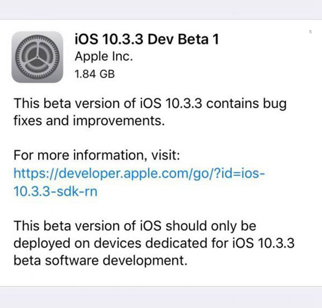322x308 pixels.
Task: Tap 'contains bug' in first description line
Action: pos(246,104)
